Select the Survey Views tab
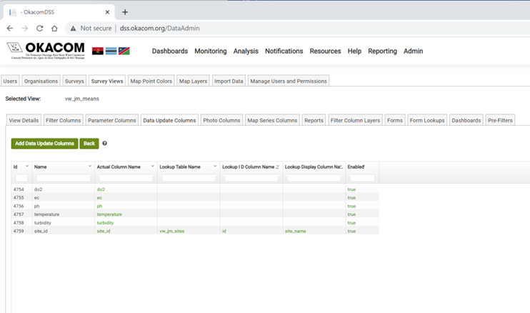 click(107, 81)
